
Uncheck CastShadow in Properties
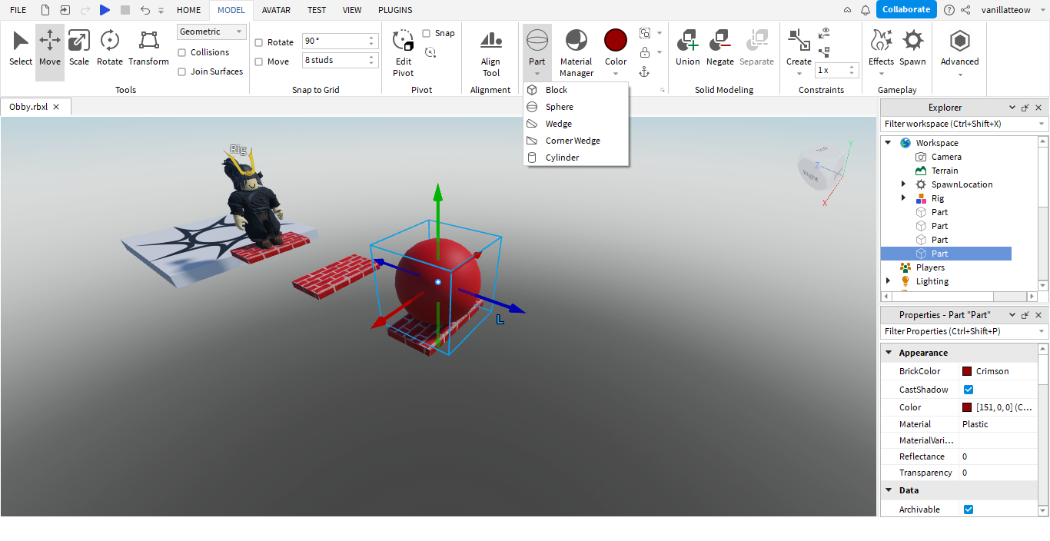(x=969, y=390)
